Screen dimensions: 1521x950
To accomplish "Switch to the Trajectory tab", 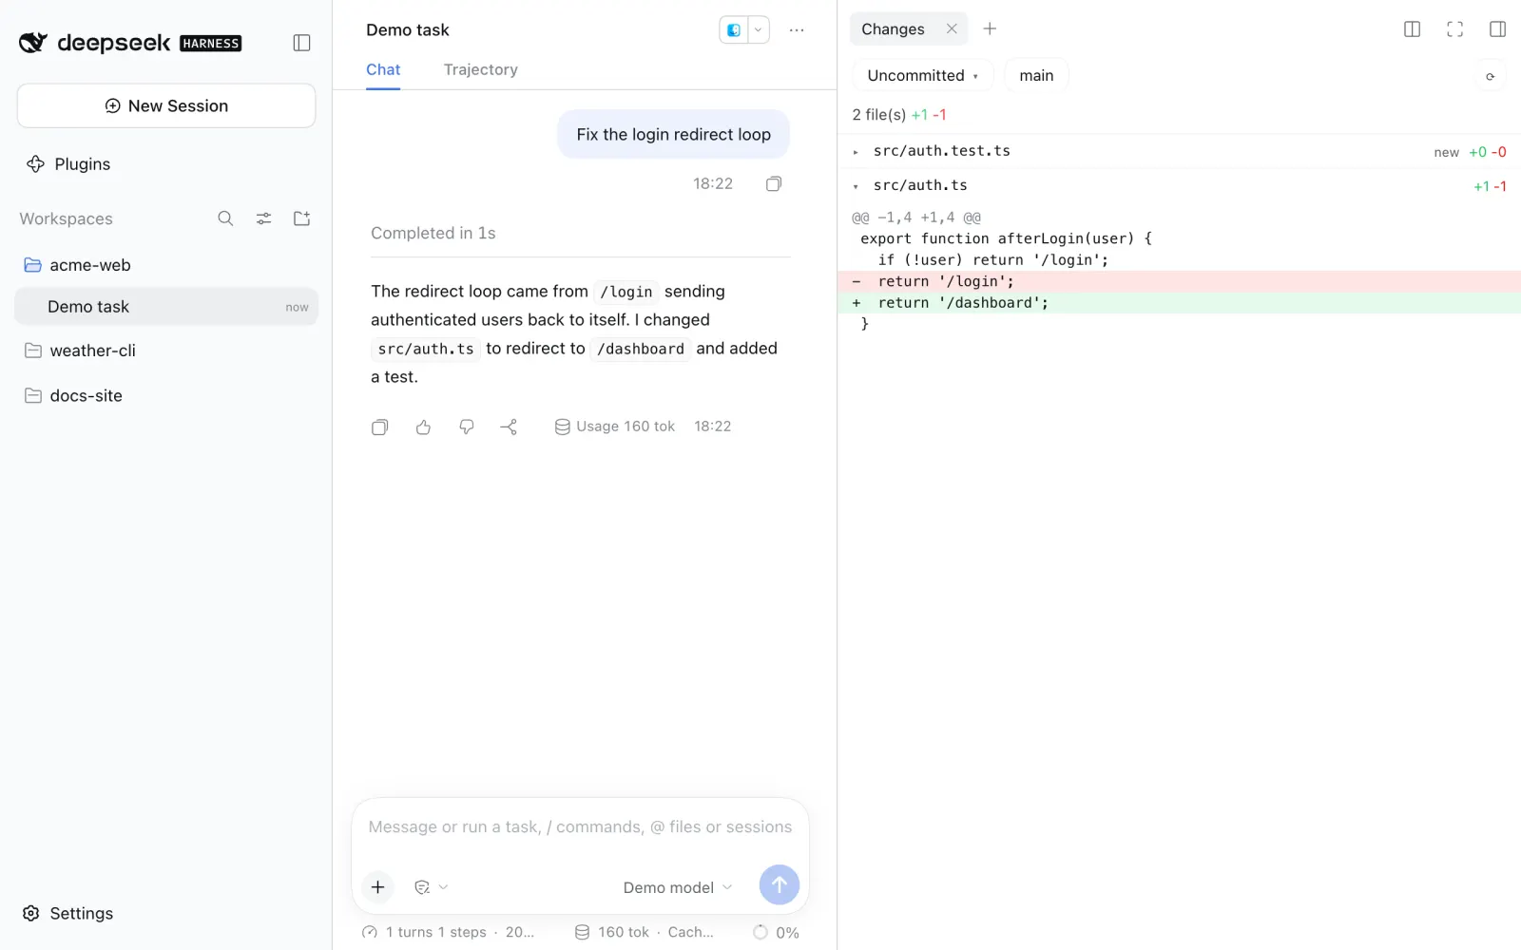I will point(480,69).
